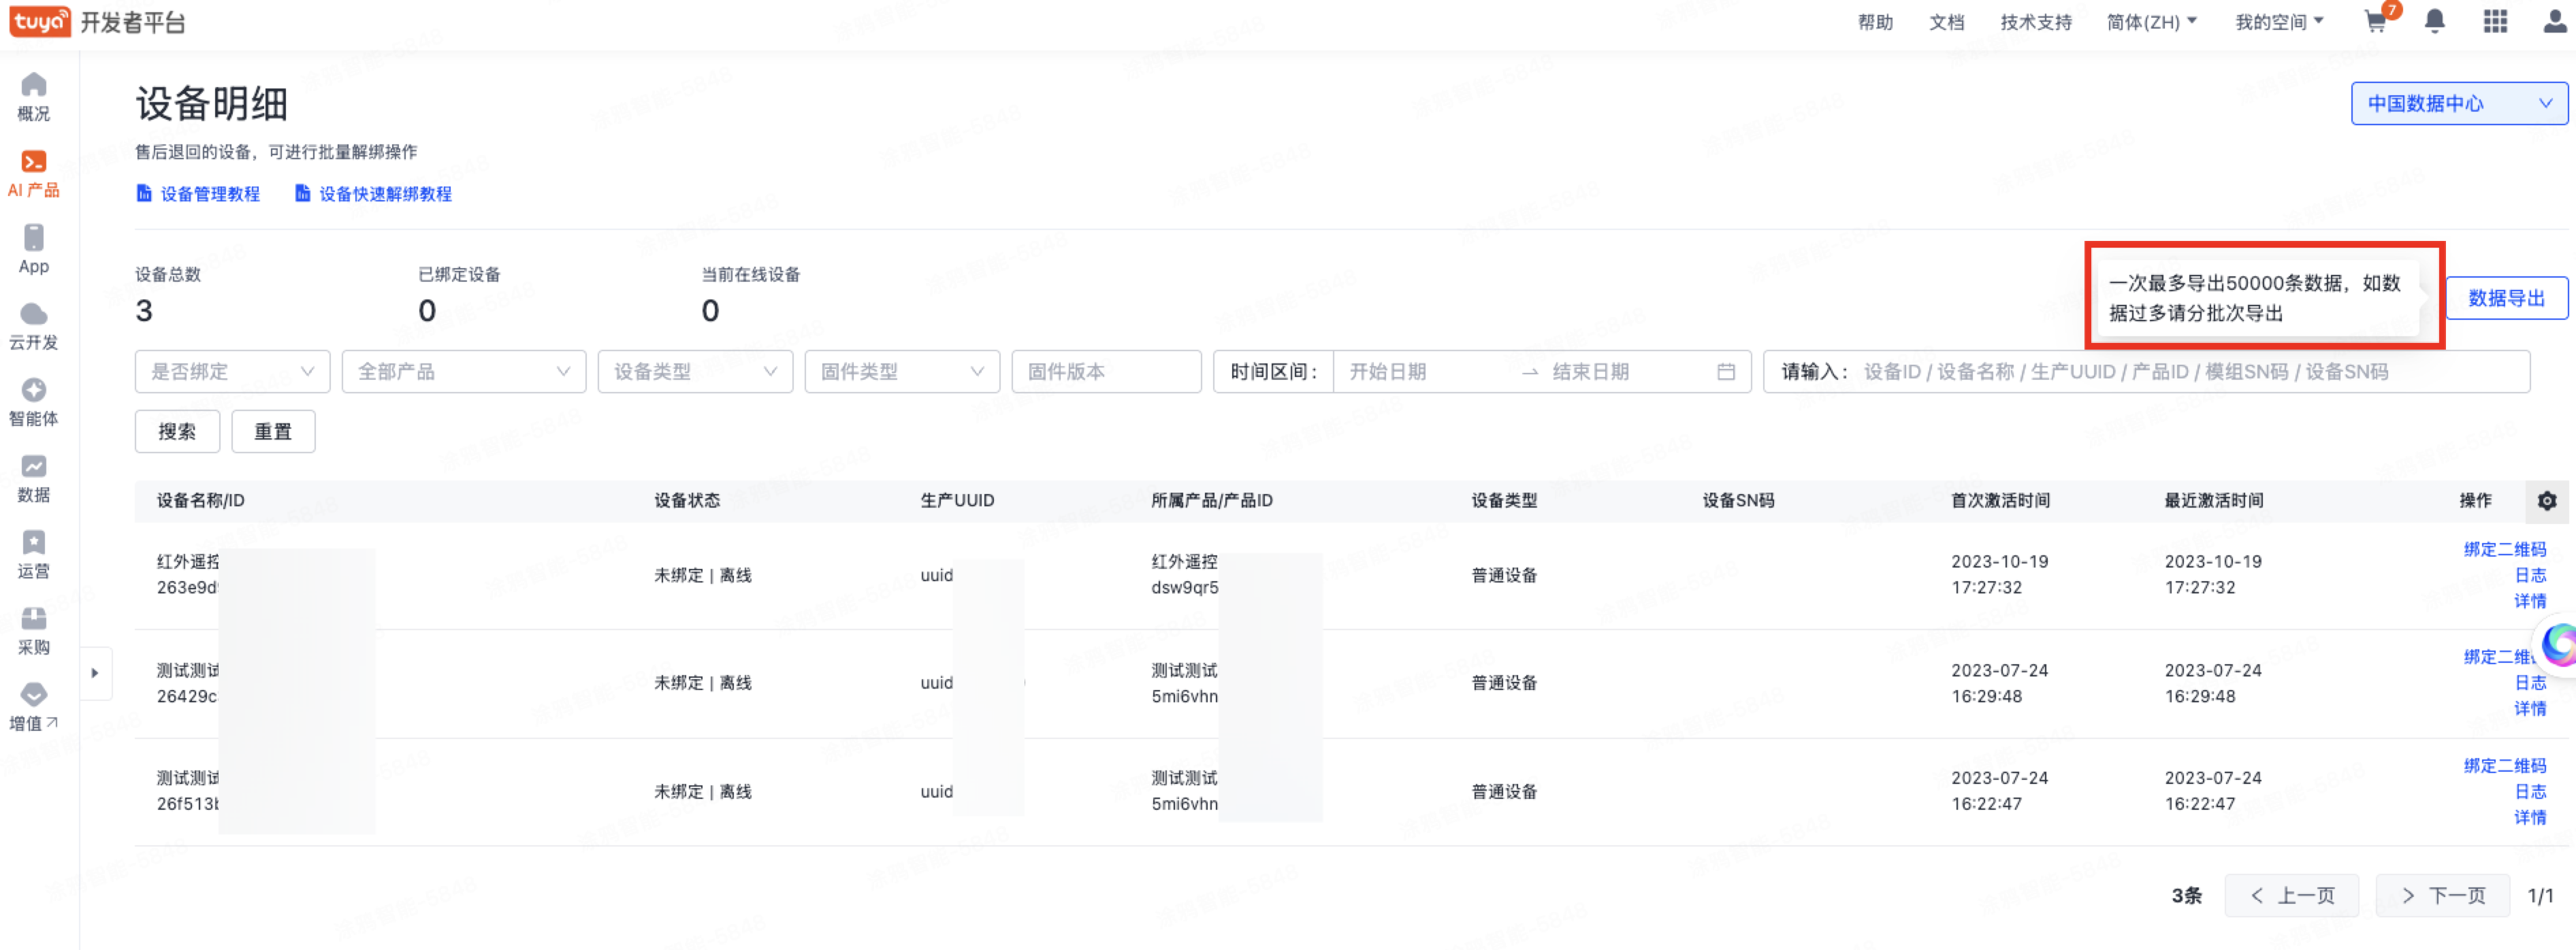This screenshot has height=950, width=2576.
Task: Open the 是否绑定 dropdown
Action: (232, 372)
